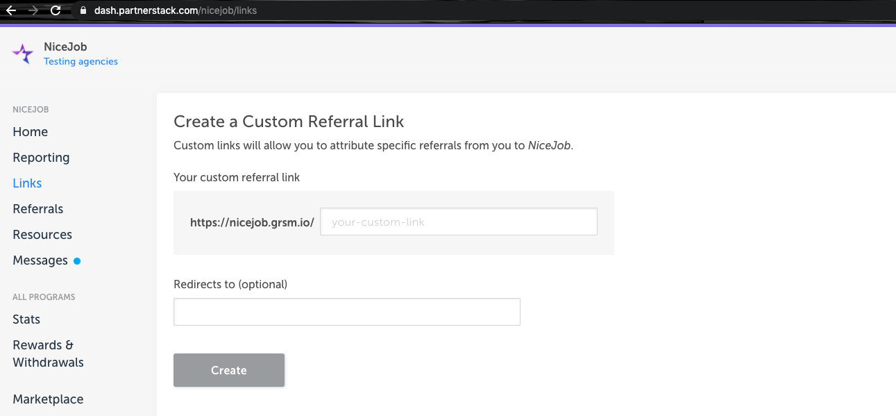Image resolution: width=896 pixels, height=416 pixels.
Task: Click the address bar URL
Action: [x=176, y=10]
